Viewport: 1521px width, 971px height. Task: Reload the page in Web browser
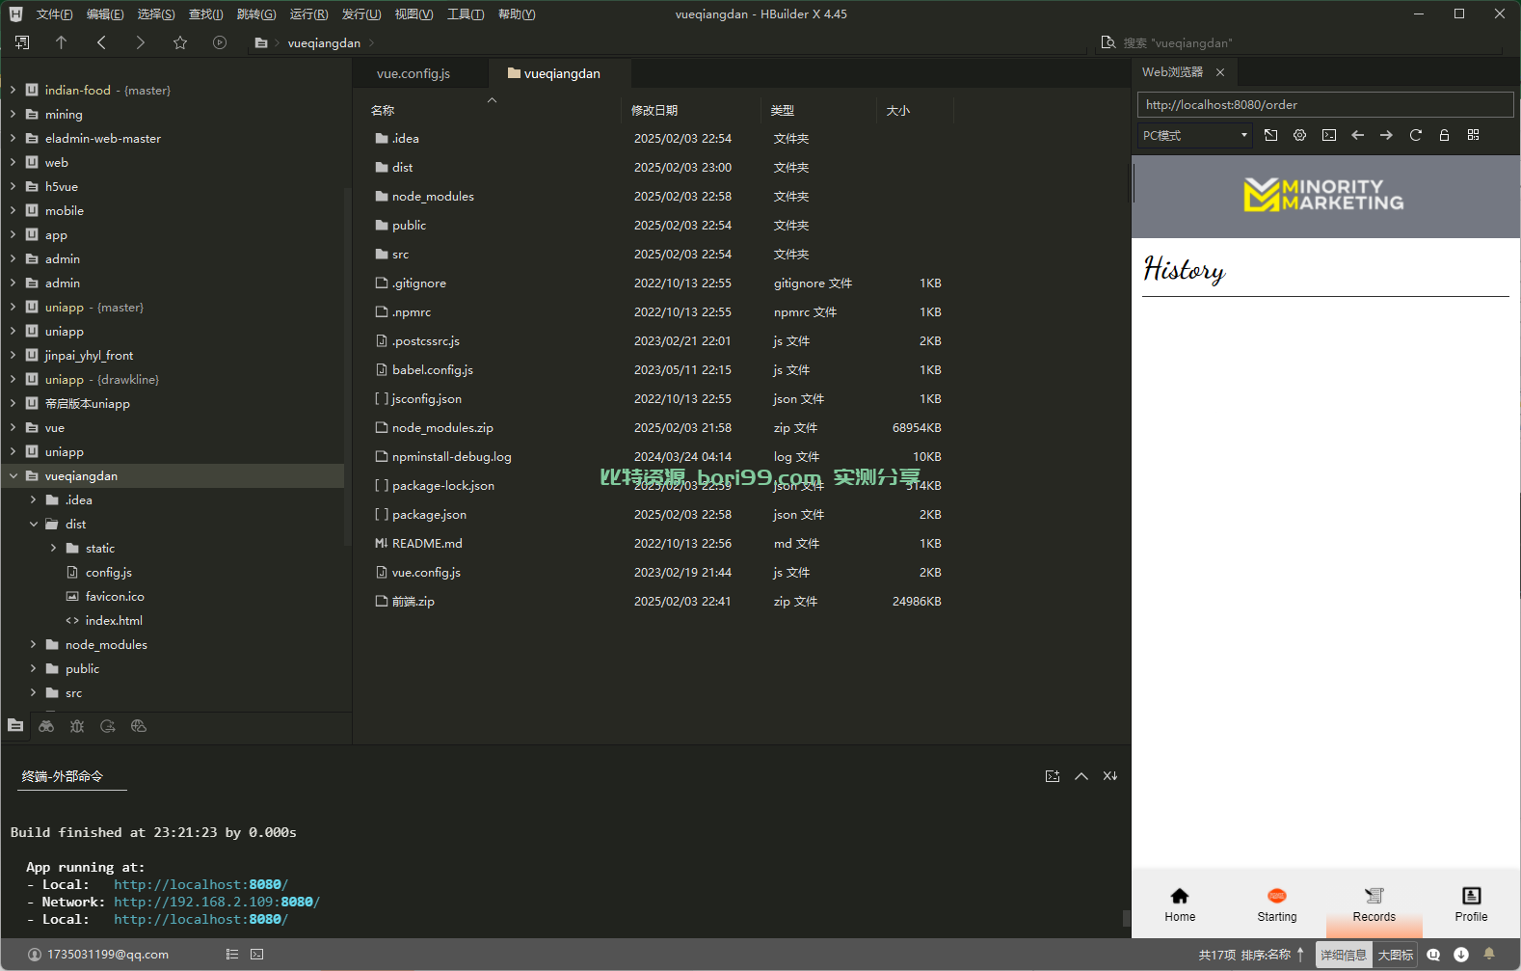click(x=1416, y=135)
